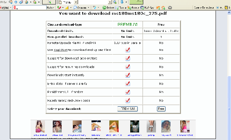Open the ninth ad thumbnail, pink top
The height and width of the screenshot is (140, 231).
[x=185, y=126]
